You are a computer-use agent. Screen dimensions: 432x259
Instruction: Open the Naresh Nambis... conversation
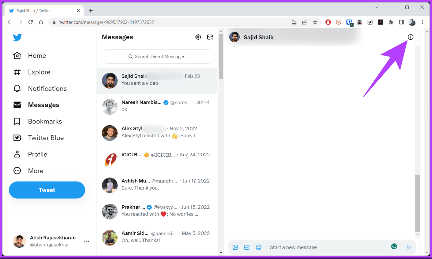157,107
